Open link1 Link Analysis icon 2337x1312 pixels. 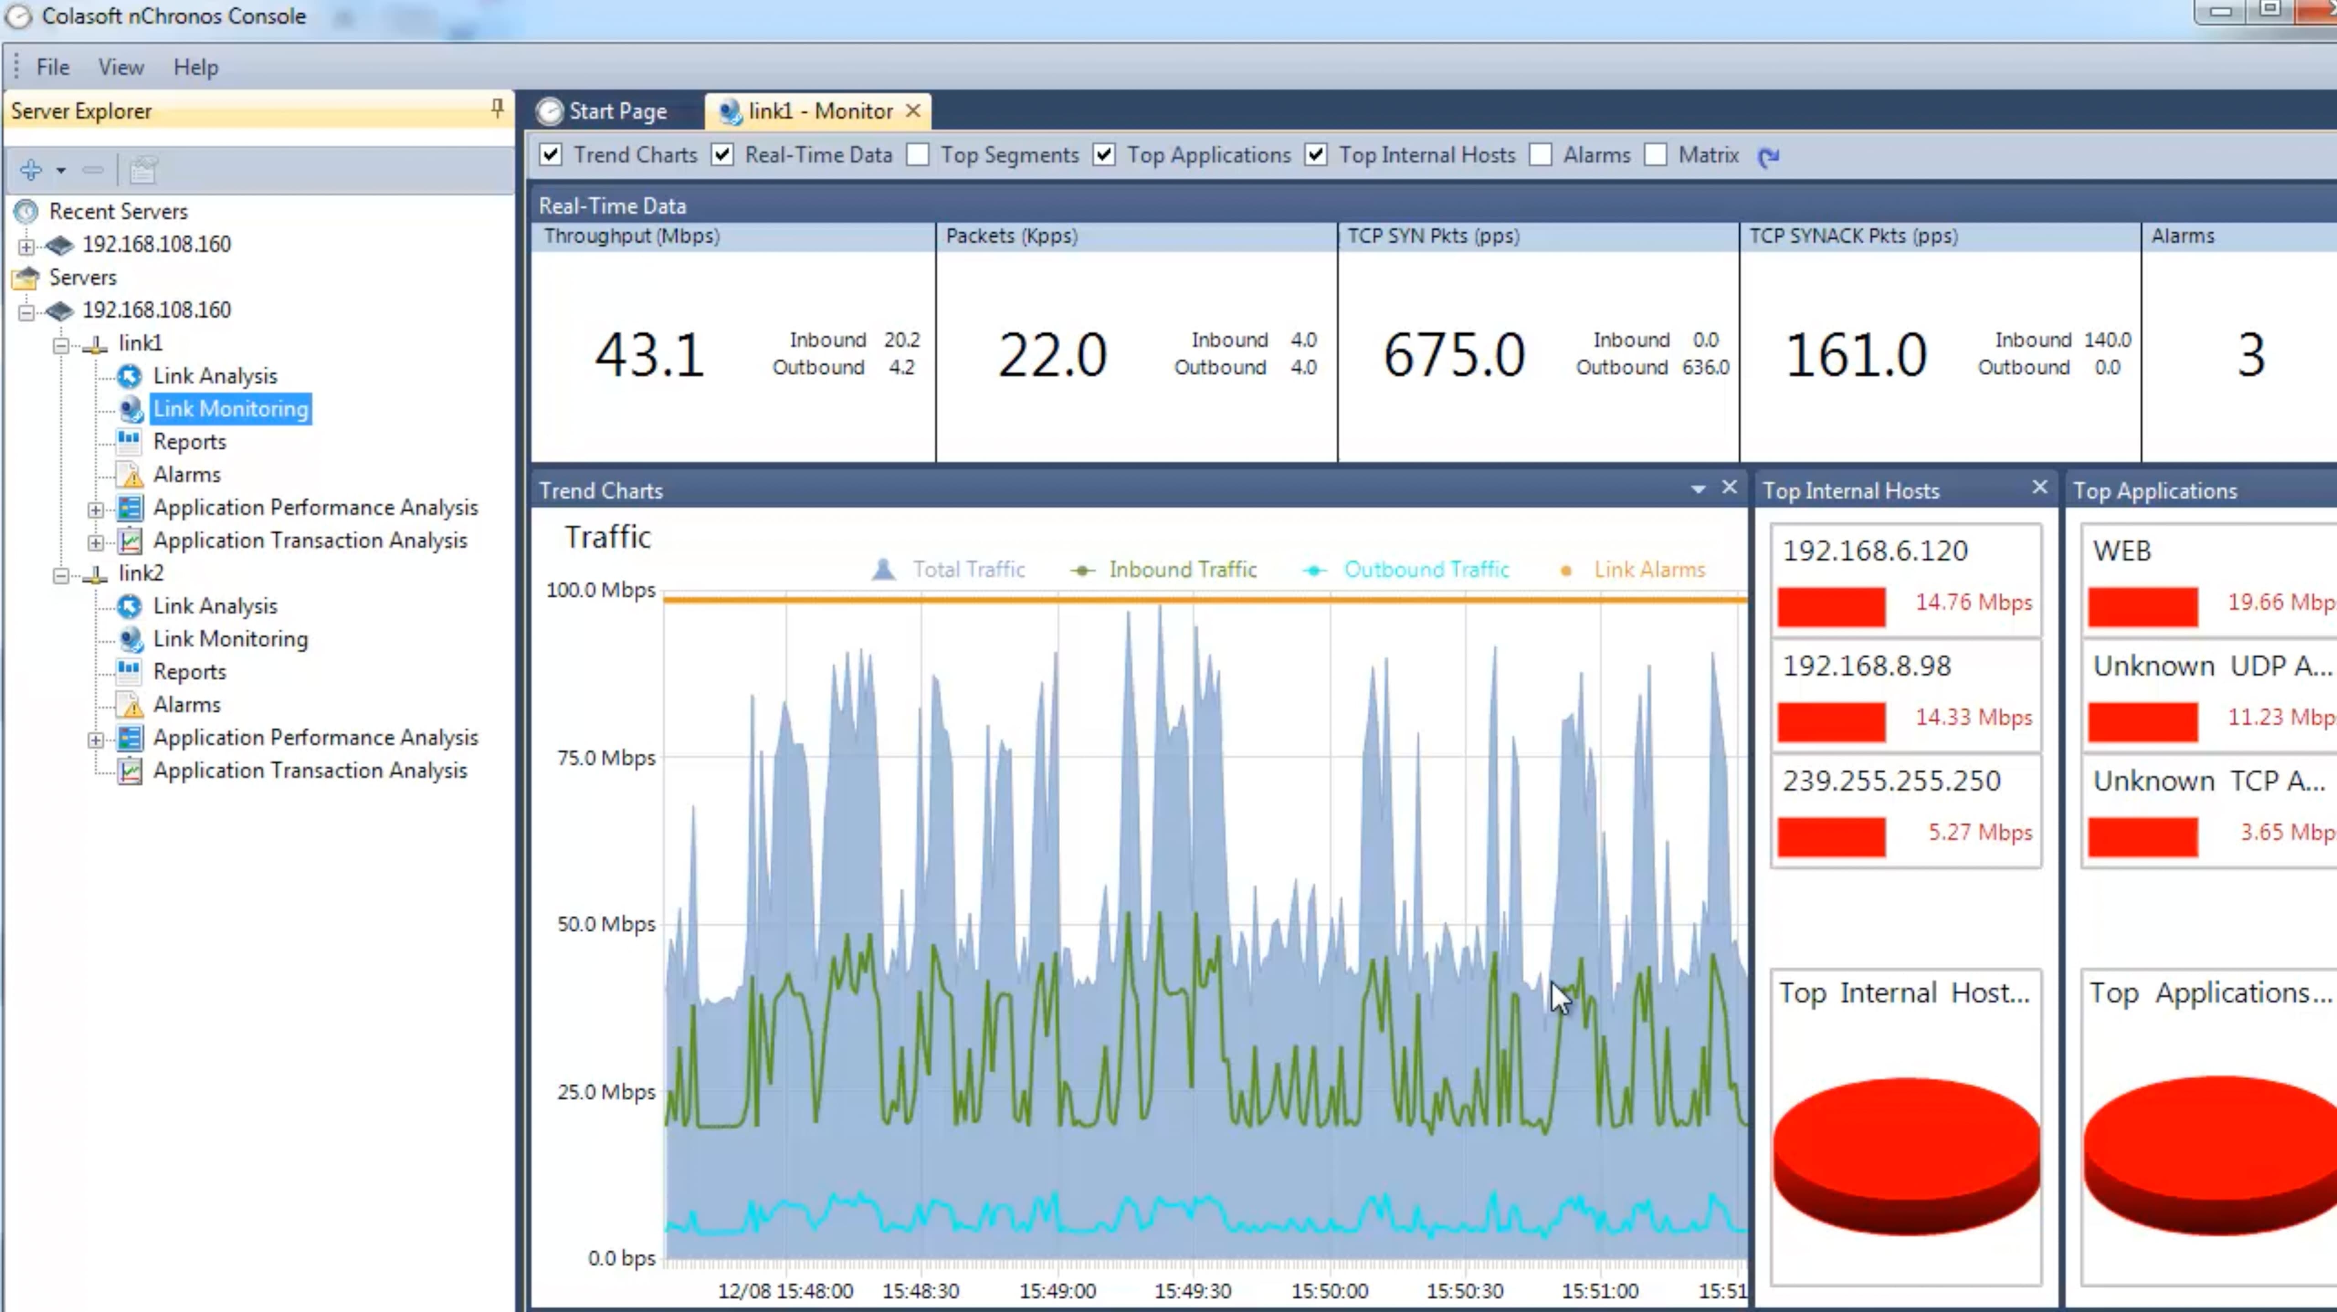(130, 376)
